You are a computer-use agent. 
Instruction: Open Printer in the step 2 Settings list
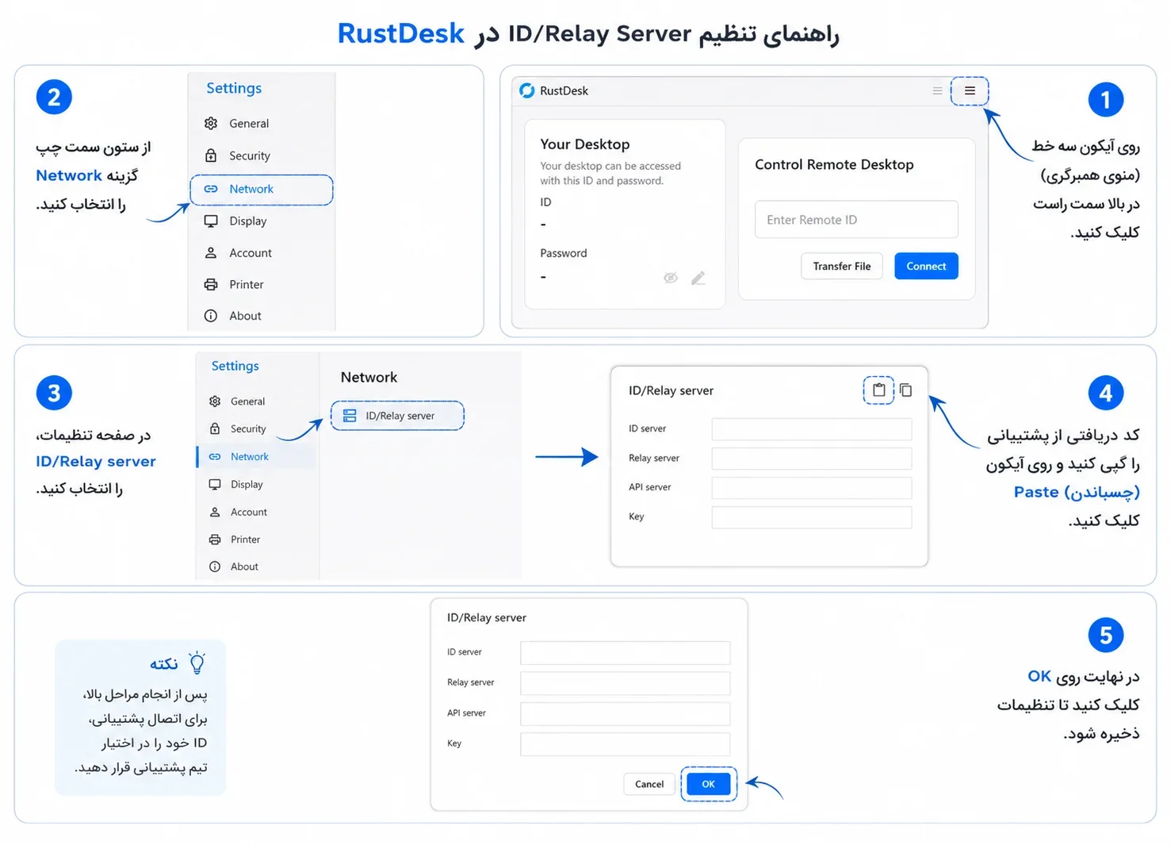262,285
